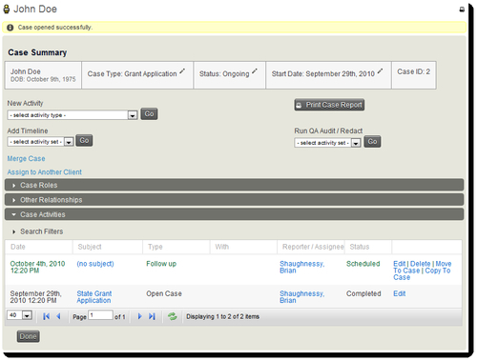Delete the Follow up activity
Screen dimensions: 477x361
pyautogui.click(x=420, y=264)
